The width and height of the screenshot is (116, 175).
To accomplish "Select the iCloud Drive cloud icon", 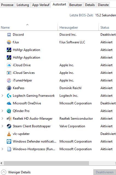I will click(x=9, y=65).
